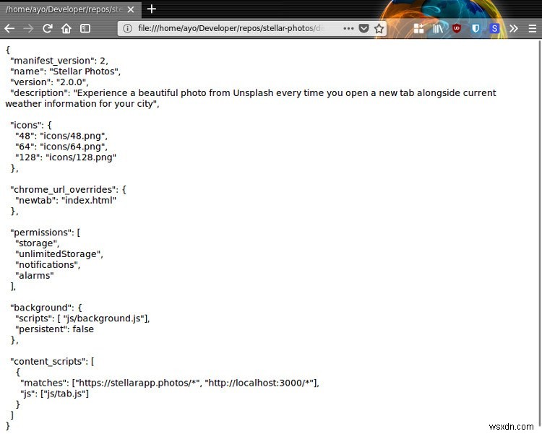Click the "permissions" key text
Viewport: 542px width, 434px height.
42,233
